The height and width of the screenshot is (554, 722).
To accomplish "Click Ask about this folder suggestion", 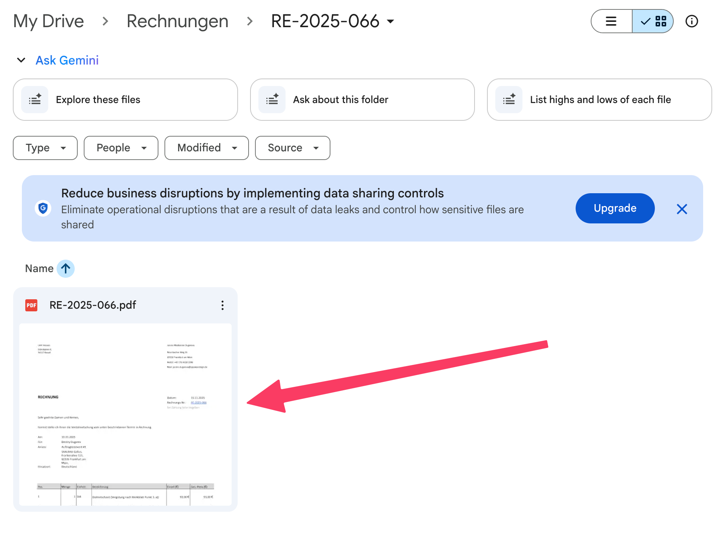I will (x=362, y=100).
